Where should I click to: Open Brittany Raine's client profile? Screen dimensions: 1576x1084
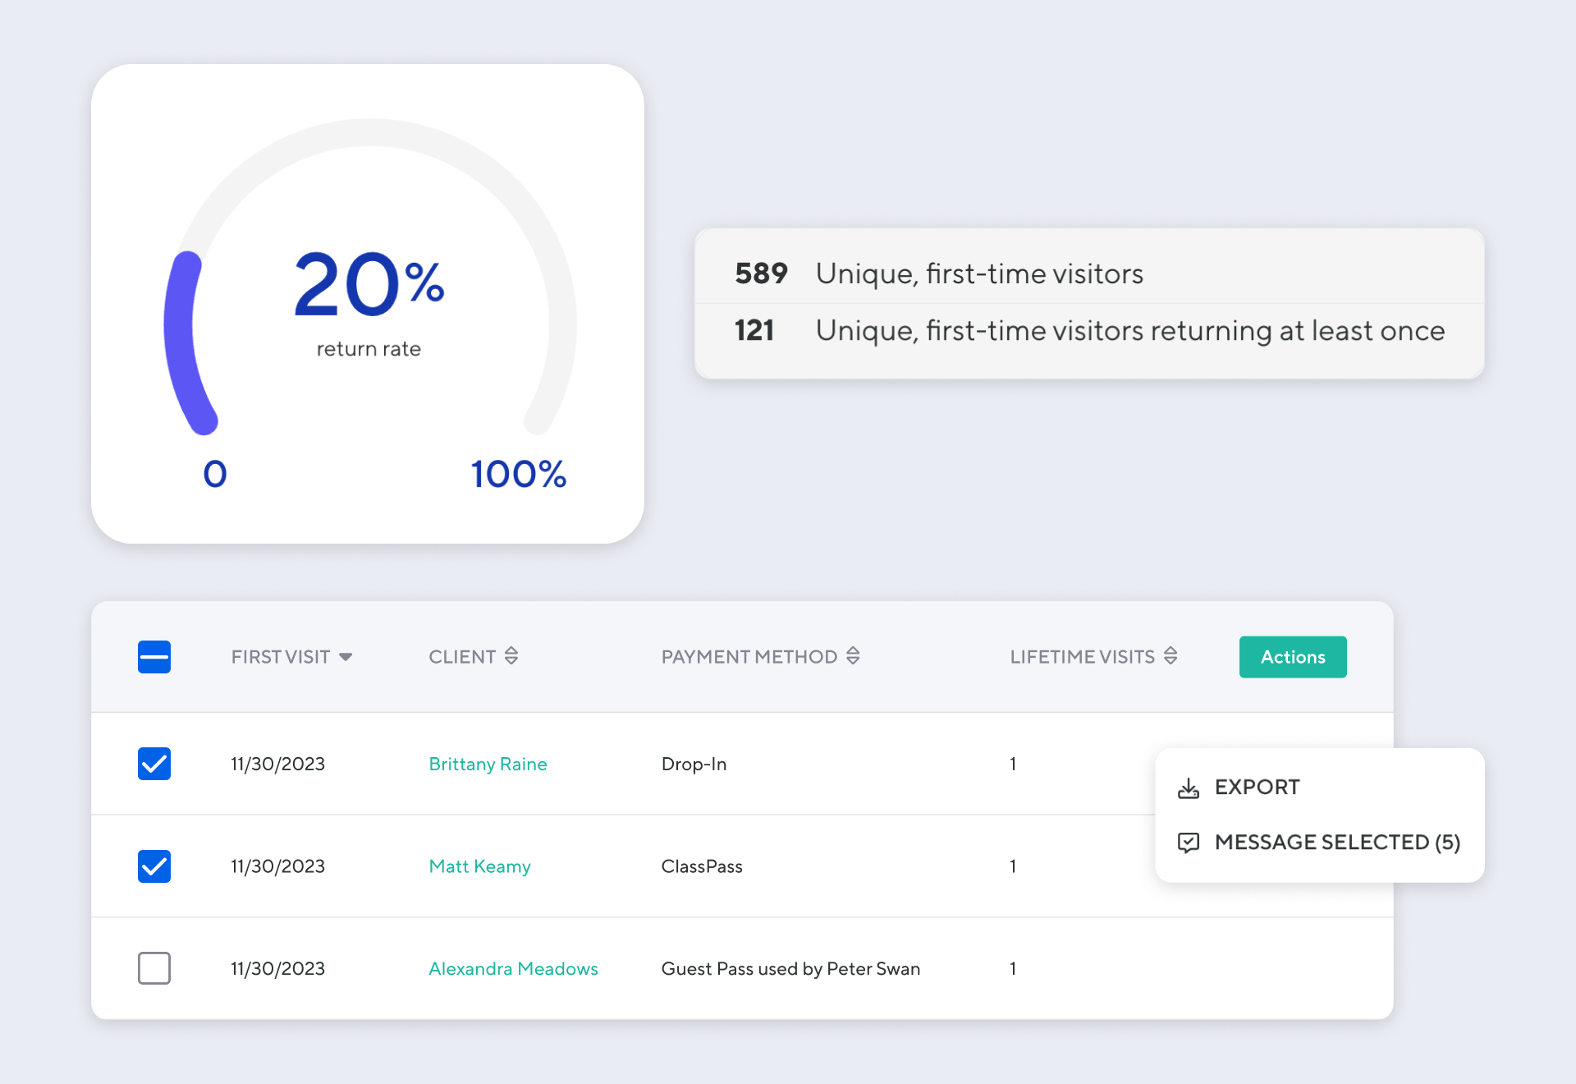click(x=488, y=764)
